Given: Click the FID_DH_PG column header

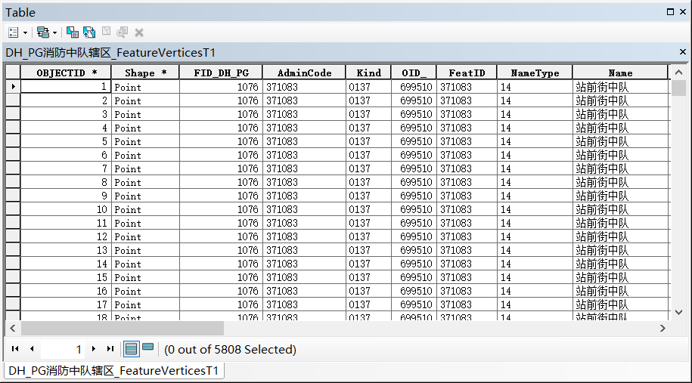Looking at the screenshot, I should pyautogui.click(x=221, y=73).
